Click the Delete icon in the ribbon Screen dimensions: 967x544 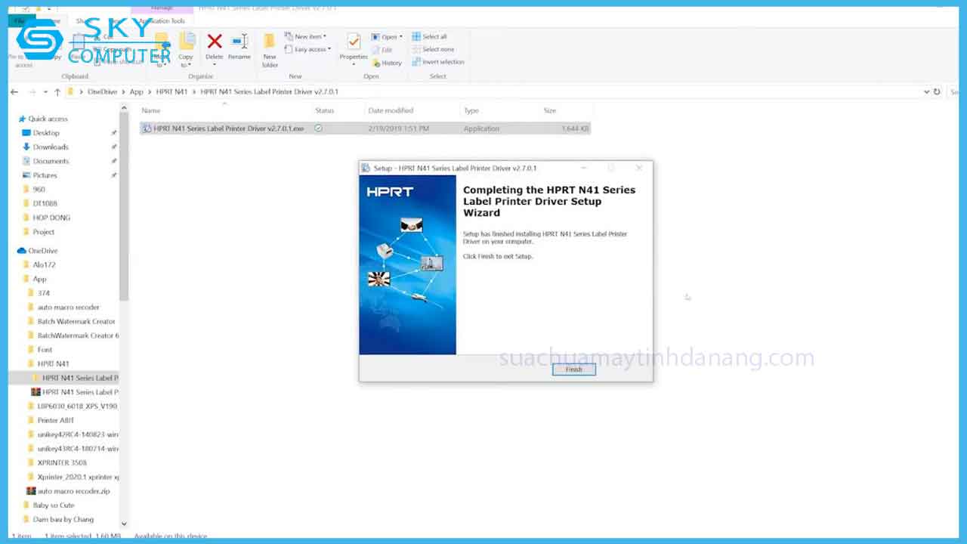click(x=215, y=45)
